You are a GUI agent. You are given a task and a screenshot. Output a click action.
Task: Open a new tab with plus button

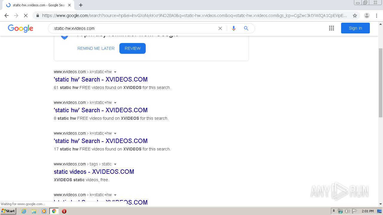tap(81, 5)
